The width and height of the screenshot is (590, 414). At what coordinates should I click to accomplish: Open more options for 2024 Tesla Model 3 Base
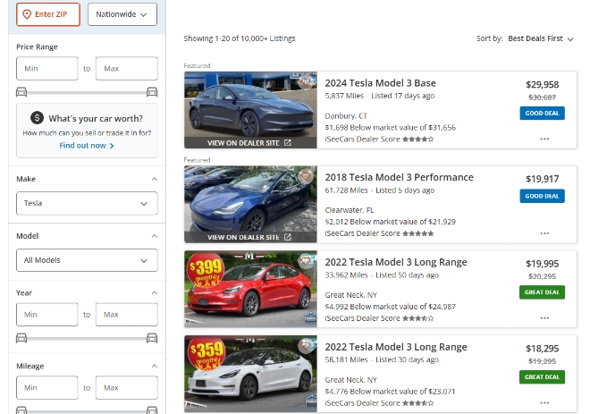[544, 139]
